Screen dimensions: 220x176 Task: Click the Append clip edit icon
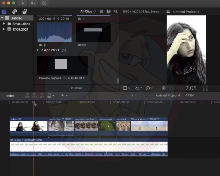[42, 96]
